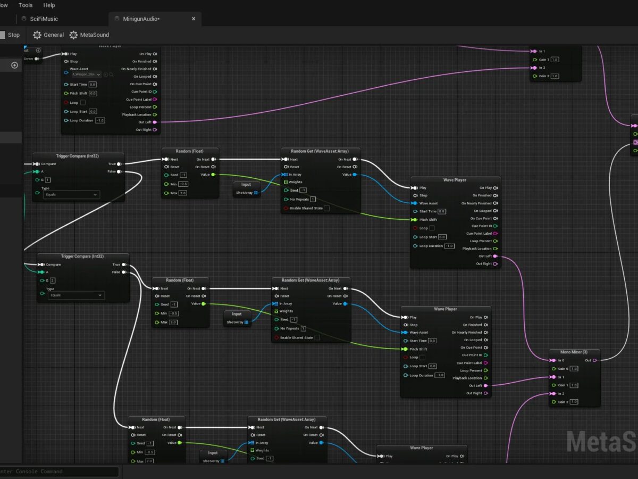Image resolution: width=638 pixels, height=479 pixels.
Task: Switch to the SciFiMusic tab
Action: (x=44, y=19)
